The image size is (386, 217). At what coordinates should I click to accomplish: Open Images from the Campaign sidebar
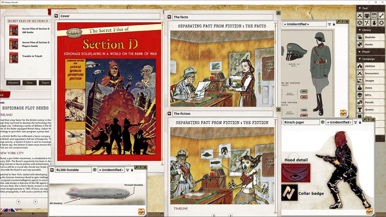click(x=370, y=80)
